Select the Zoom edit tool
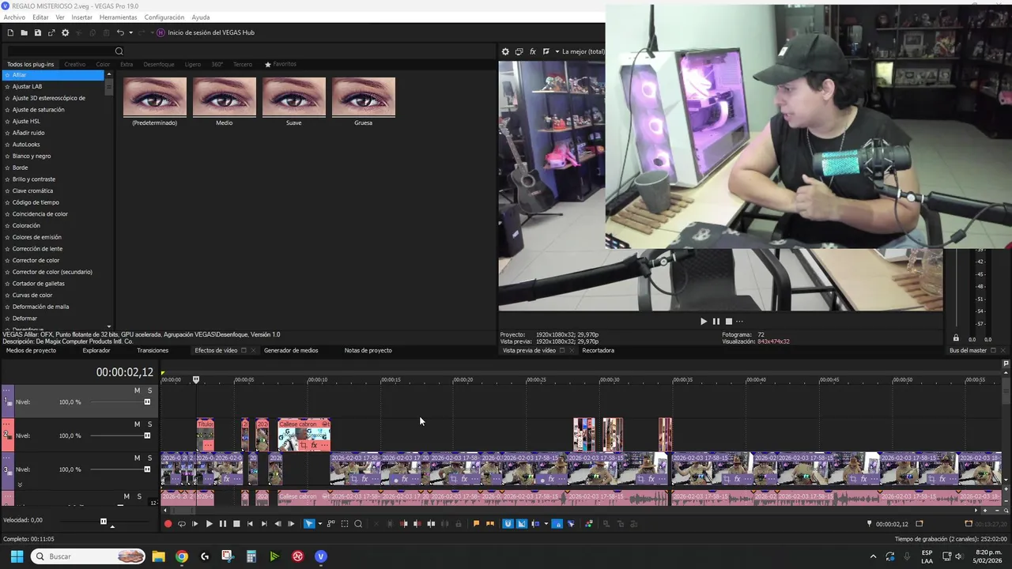This screenshot has width=1012, height=569. pyautogui.click(x=358, y=523)
